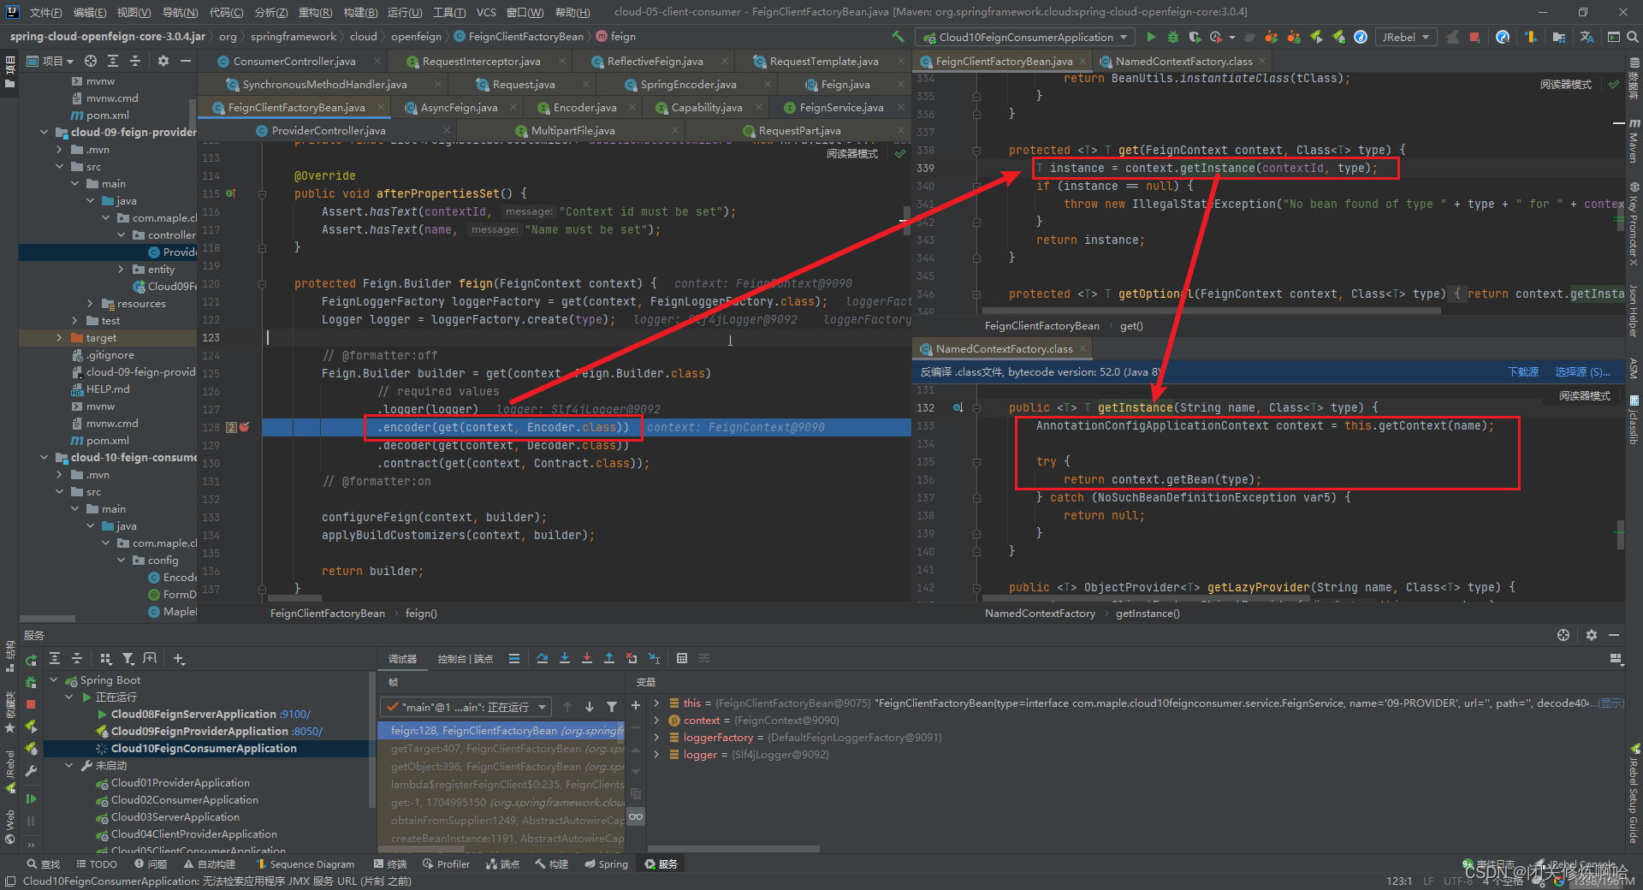Click the Translate icon in top toolbar

click(1587, 37)
